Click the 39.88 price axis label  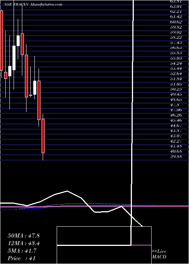(x=176, y=157)
